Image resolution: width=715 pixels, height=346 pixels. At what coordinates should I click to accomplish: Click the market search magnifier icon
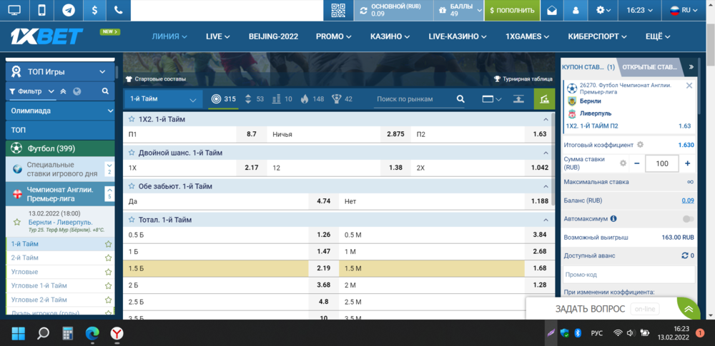point(460,99)
